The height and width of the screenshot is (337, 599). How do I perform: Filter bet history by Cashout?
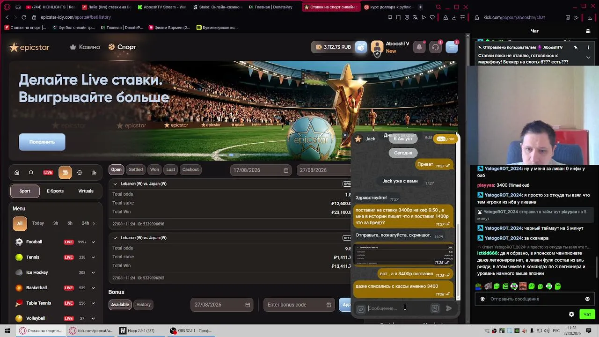click(190, 169)
